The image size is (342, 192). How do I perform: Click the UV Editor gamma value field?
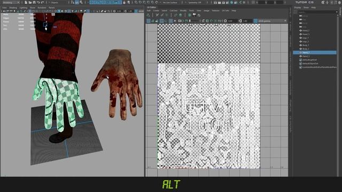247,21
